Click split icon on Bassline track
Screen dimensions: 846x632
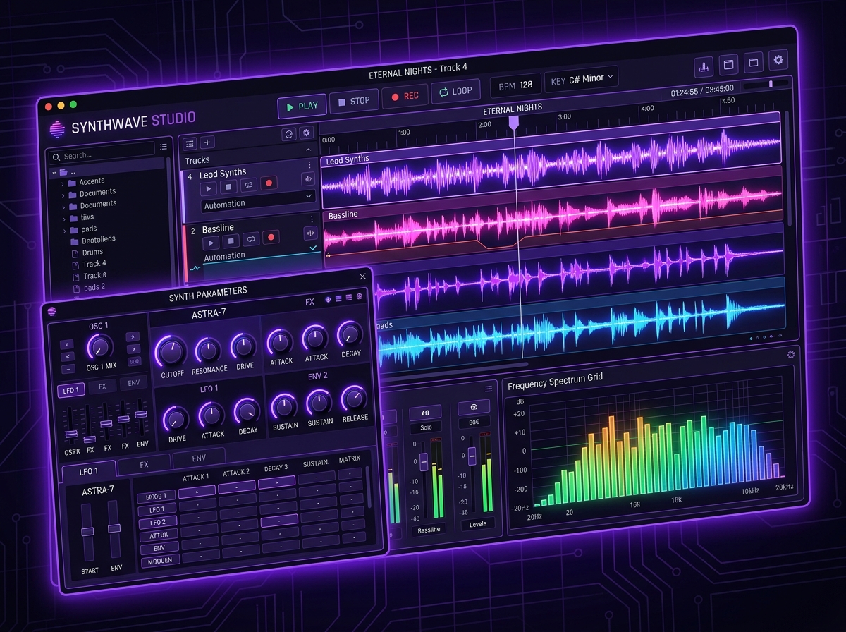coord(310,233)
